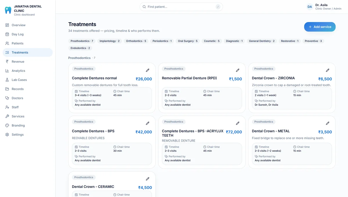Edit Complete Dentures normal with pencil icon

[148, 70]
